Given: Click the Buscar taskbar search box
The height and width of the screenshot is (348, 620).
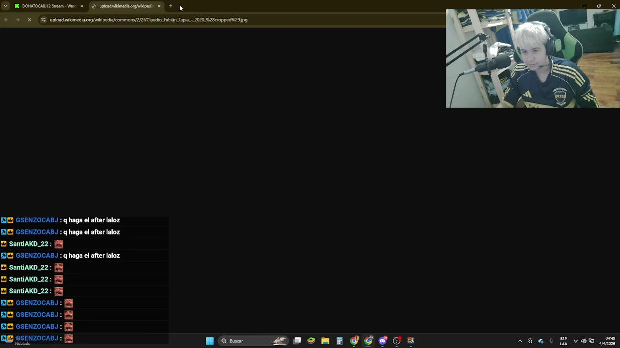Looking at the screenshot, I should pos(253,341).
